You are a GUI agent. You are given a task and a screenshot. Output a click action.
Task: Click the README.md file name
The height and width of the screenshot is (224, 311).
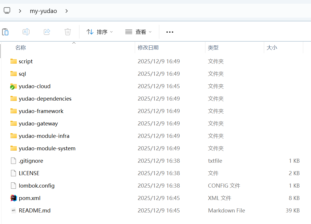click(35, 210)
